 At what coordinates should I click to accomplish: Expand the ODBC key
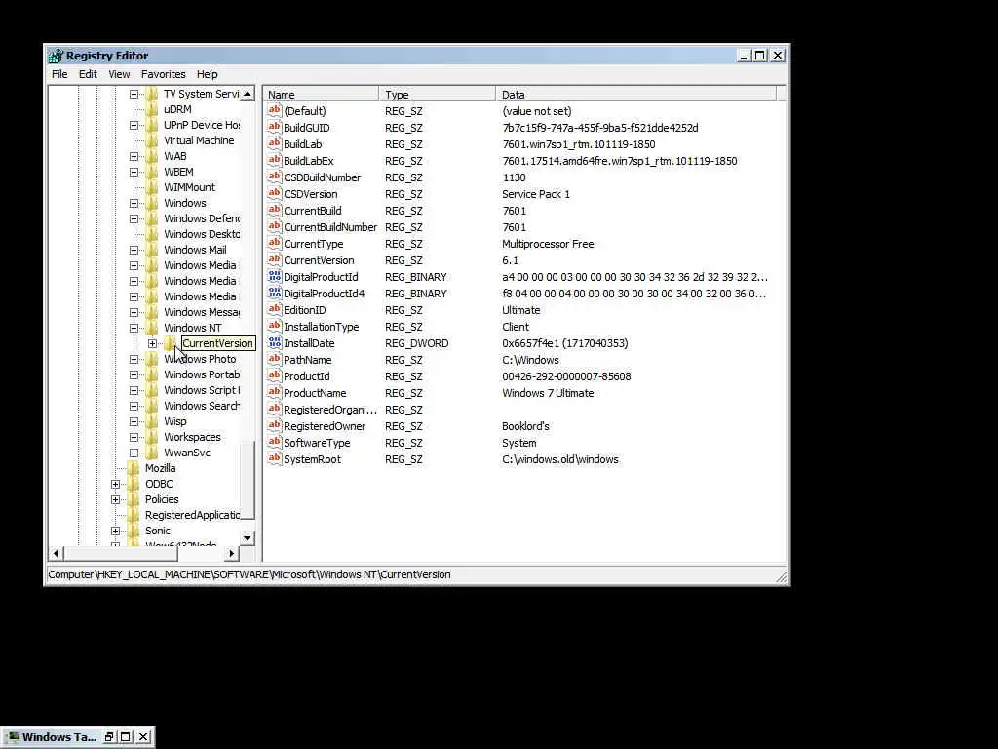click(115, 484)
